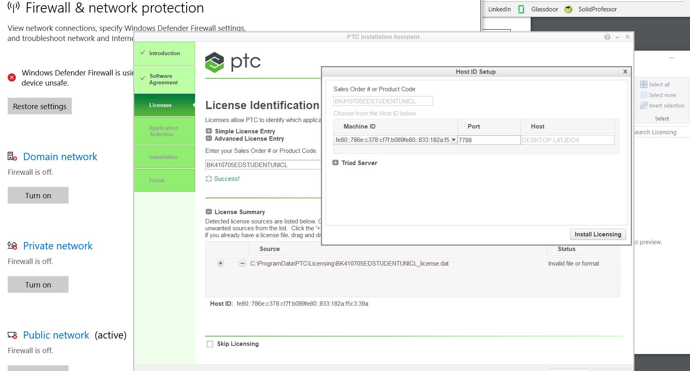The height and width of the screenshot is (371, 690).
Task: Click the Private network icon
Action: pos(12,245)
